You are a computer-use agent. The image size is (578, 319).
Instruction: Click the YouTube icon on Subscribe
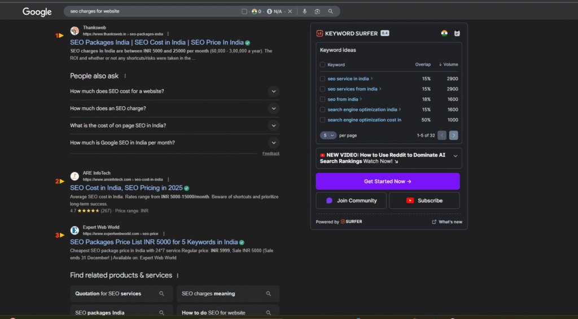pos(410,200)
